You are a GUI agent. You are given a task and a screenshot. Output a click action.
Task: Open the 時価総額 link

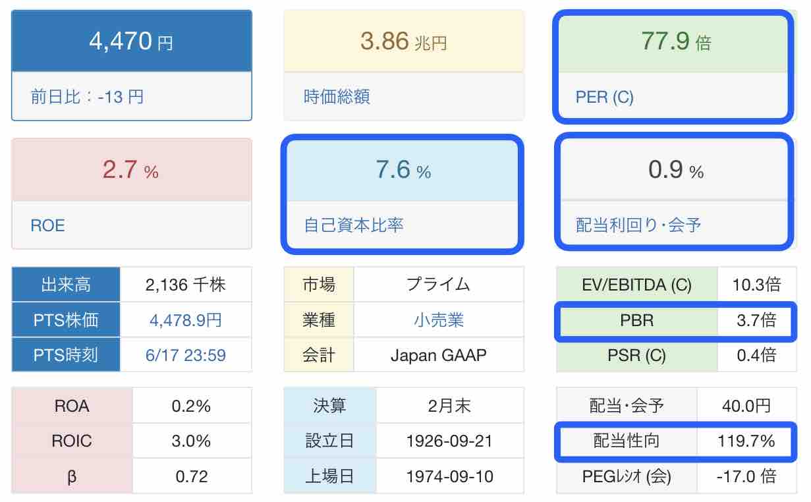337,97
